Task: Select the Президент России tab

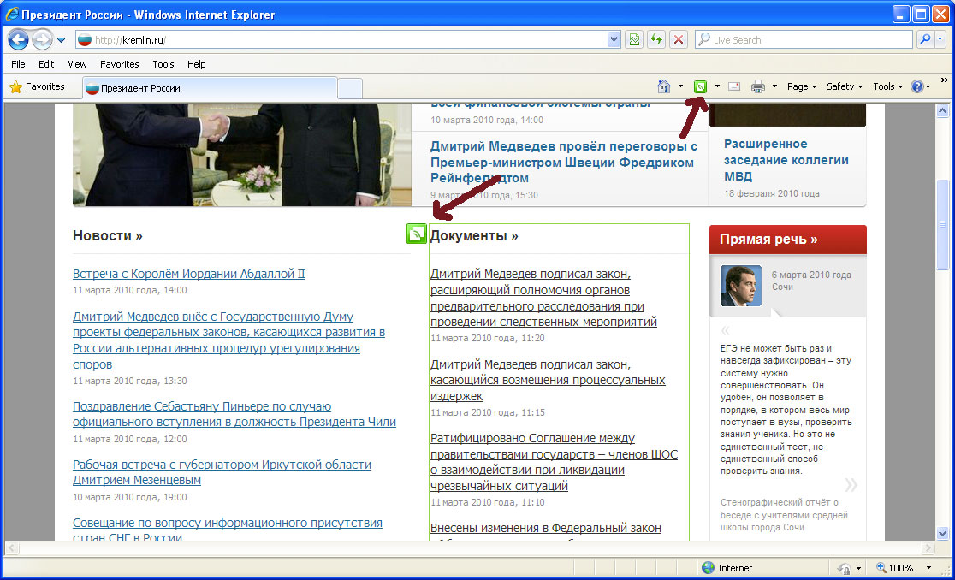Action: pos(210,88)
